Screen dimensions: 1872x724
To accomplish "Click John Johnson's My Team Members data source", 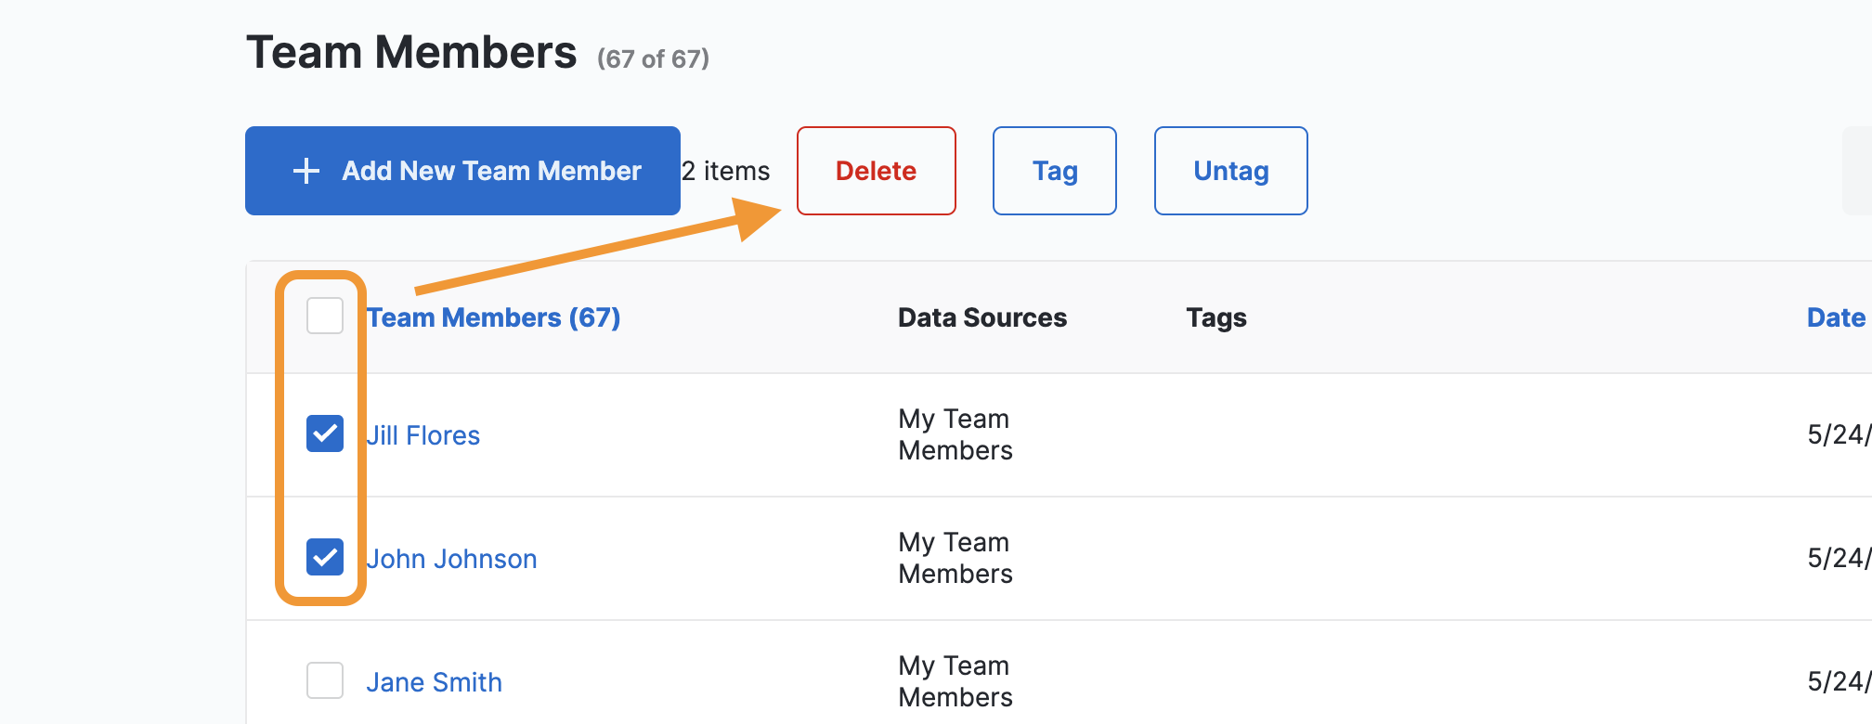I will click(955, 558).
